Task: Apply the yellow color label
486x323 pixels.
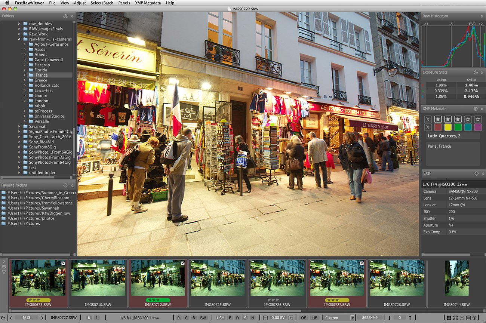Action: click(x=448, y=127)
